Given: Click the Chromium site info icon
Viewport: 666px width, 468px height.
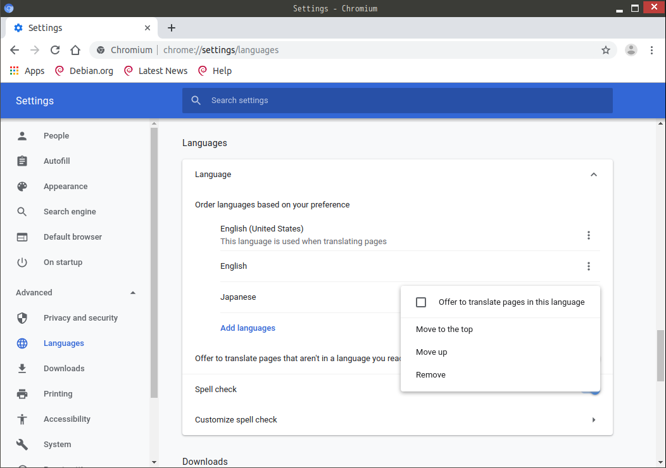Looking at the screenshot, I should tap(101, 50).
